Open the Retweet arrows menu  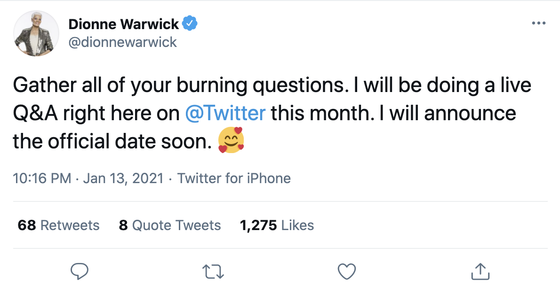tap(213, 271)
